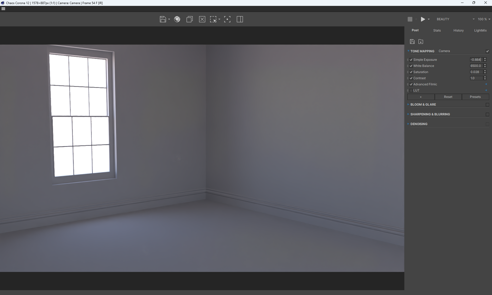Open the 100 % zoom level dropdown
This screenshot has height=295, width=492.
click(x=484, y=19)
